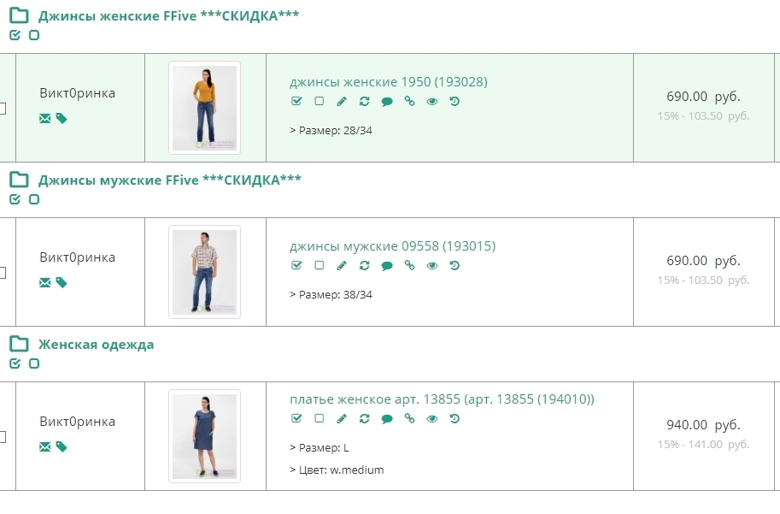The image size is (780, 514).
Task: Click the women's jeans product thumbnail
Action: click(204, 108)
